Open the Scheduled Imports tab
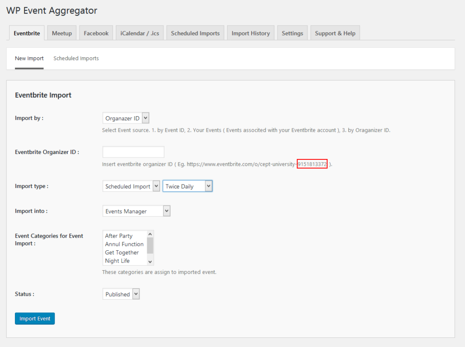 click(195, 32)
